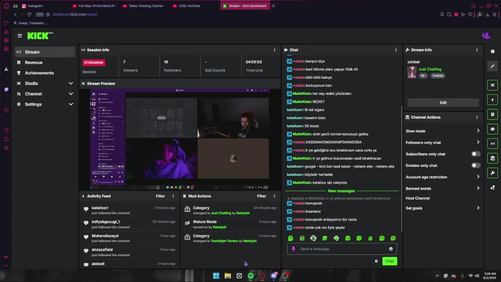Open history clock icon in Opera sidebar
Screen dimensions: 501x282
tap(6, 130)
